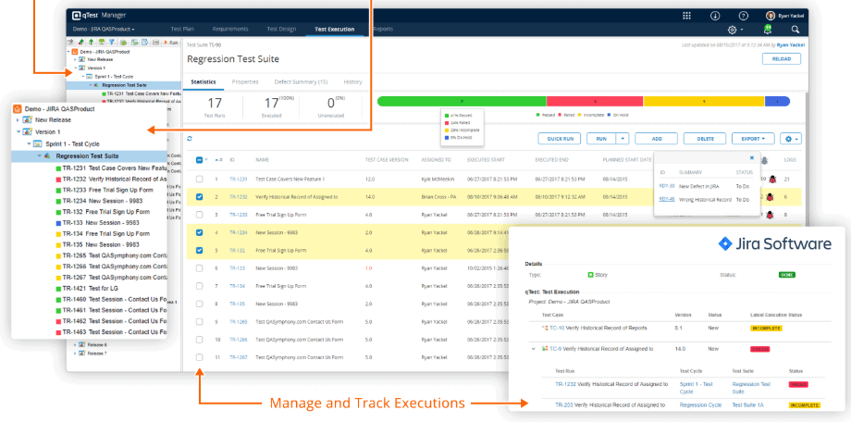Click the refresh icon above the test run table
The width and height of the screenshot is (851, 422).
[x=190, y=139]
